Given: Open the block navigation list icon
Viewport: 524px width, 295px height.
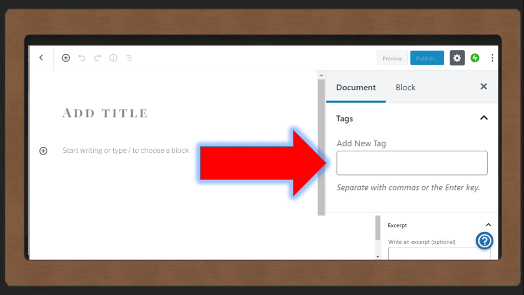Looking at the screenshot, I should click(129, 58).
